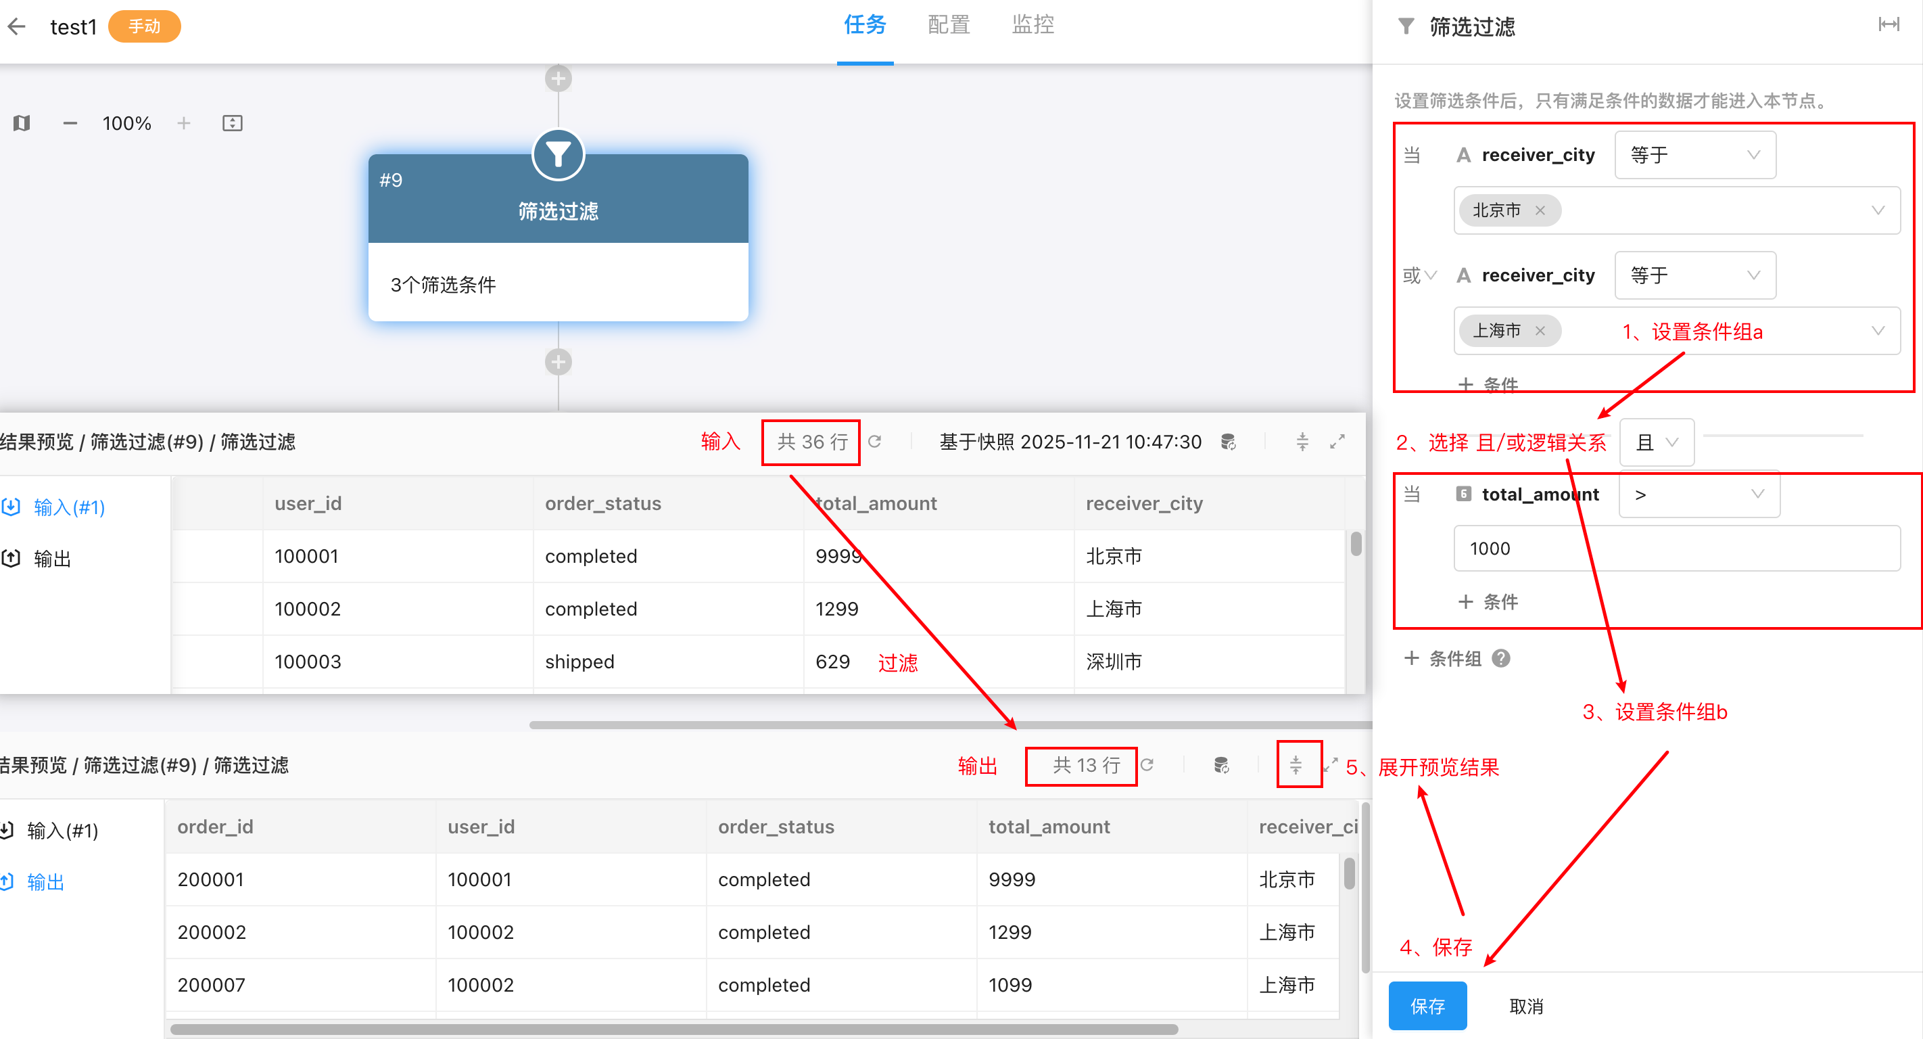
Task: Click the lower table horizontal scrollbar
Action: (674, 1030)
